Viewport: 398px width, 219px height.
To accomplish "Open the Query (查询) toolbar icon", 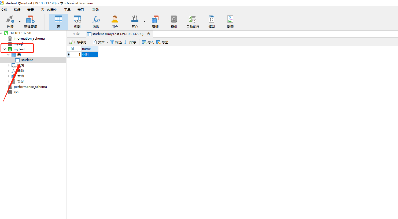I will [155, 19].
